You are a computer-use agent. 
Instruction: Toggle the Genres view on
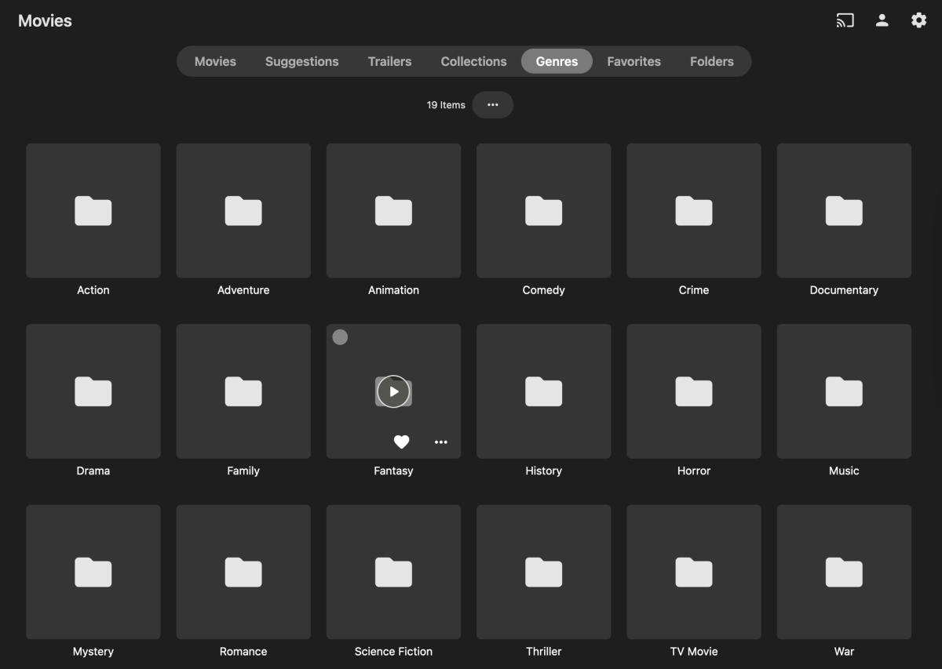click(557, 60)
